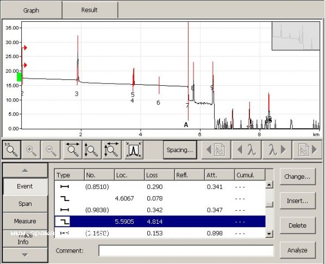This screenshot has height=264, width=326.
Task: Click the Insert... button
Action: point(297,201)
